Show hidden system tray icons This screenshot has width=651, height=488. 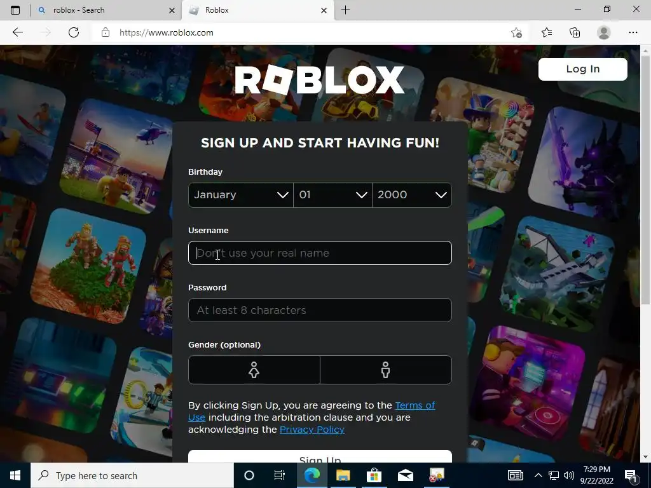[x=538, y=475]
